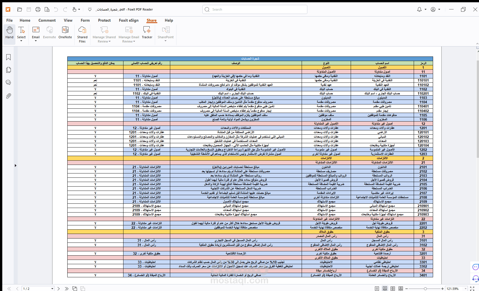Viewport: 479px width, 291px height.
Task: Open the Bookmarks panel
Action: tap(9, 57)
